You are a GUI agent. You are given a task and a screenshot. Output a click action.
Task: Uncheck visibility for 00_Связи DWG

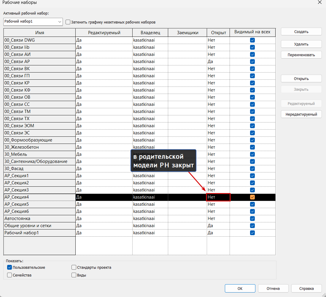(252, 40)
